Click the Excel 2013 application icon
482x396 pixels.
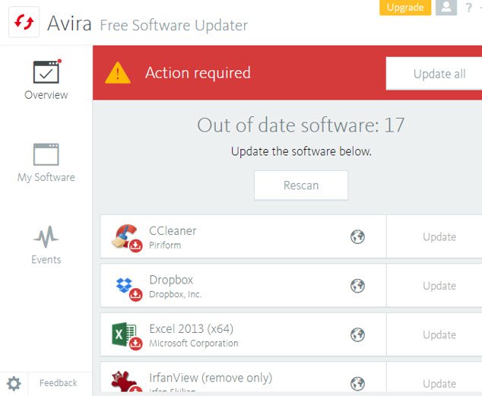tap(125, 335)
